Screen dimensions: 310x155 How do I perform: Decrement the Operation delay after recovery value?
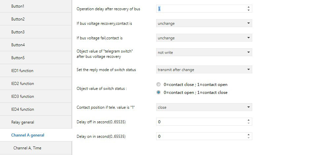click(248, 11)
